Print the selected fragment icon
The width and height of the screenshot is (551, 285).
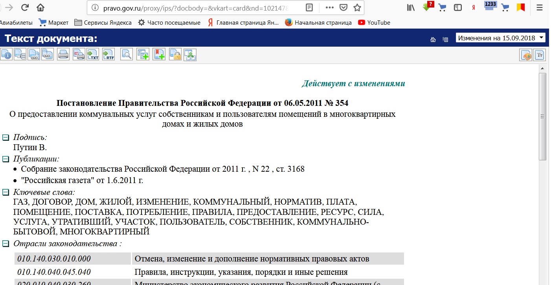(x=79, y=54)
